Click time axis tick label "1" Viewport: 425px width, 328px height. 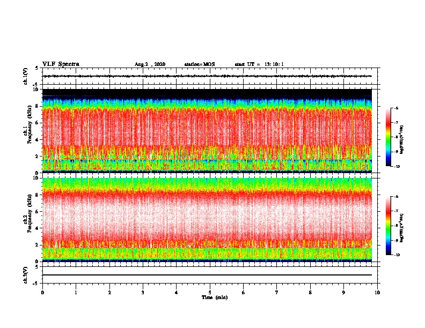pyautogui.click(x=76, y=293)
